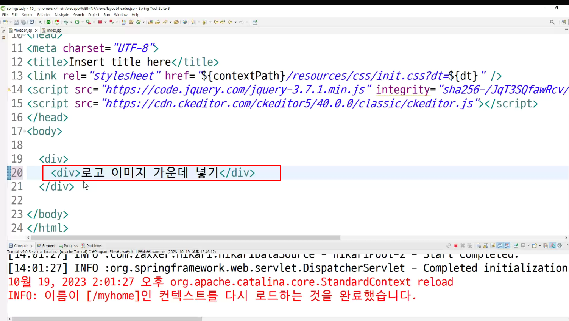Screen dimensions: 569x321
Task: Pin the console with pin icon
Action: click(516, 246)
